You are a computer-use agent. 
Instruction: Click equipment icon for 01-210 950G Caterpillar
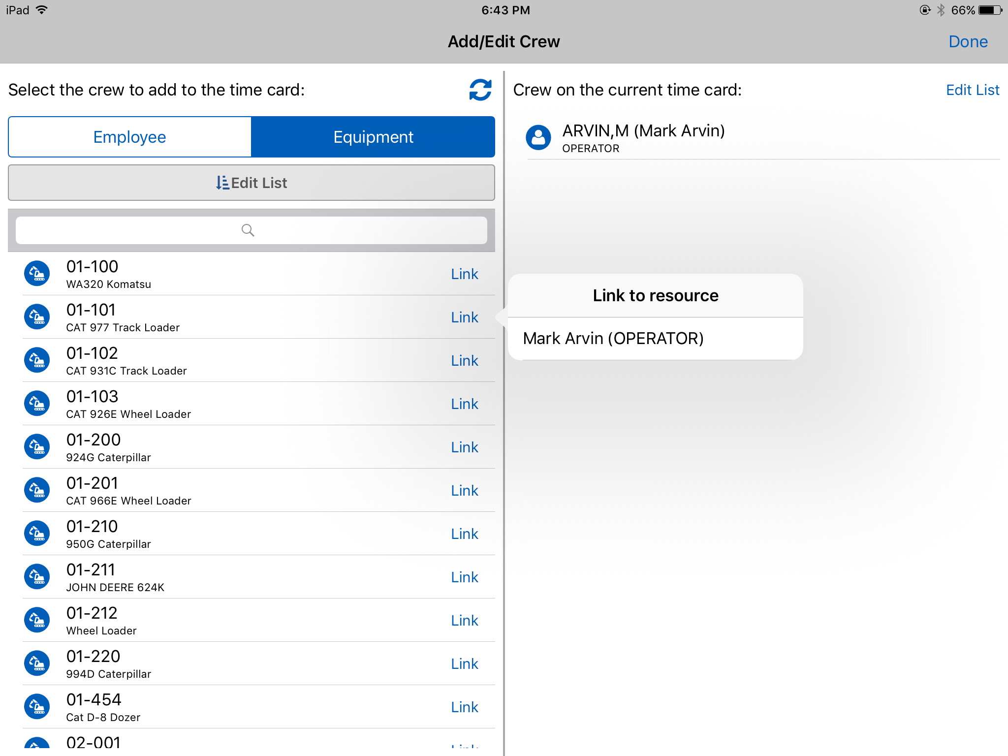pos(37,534)
